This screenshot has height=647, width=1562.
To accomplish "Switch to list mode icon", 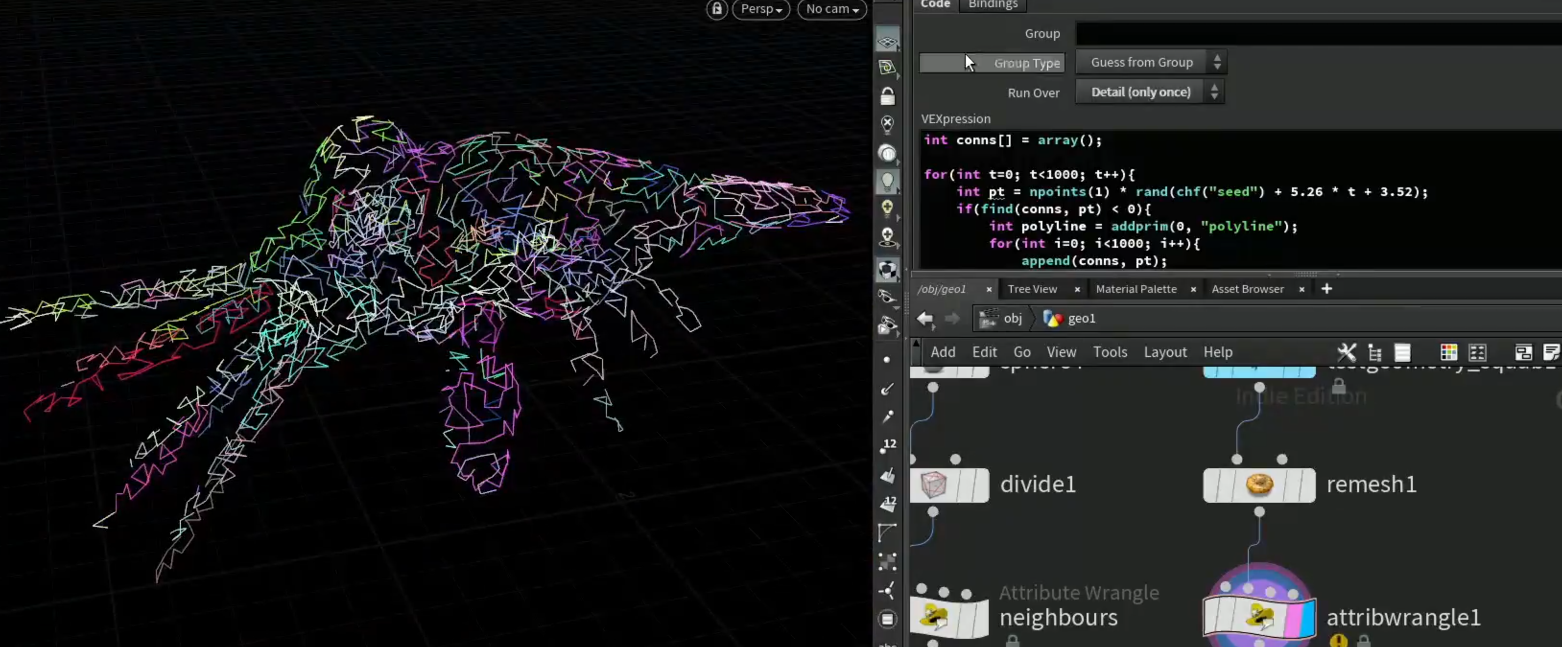I will pyautogui.click(x=1403, y=352).
